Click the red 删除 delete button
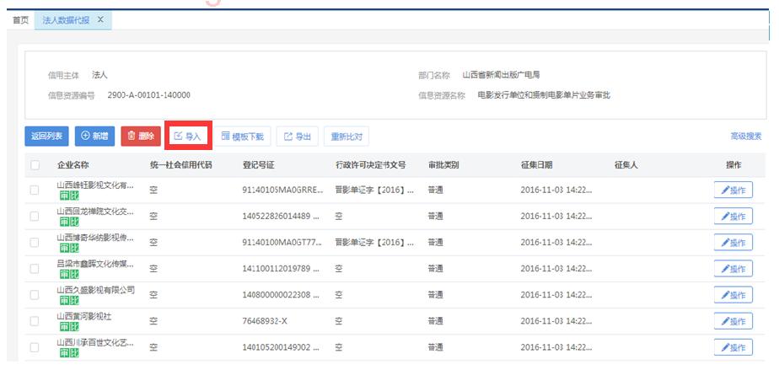Screen dimensions: 779x370 (141, 136)
